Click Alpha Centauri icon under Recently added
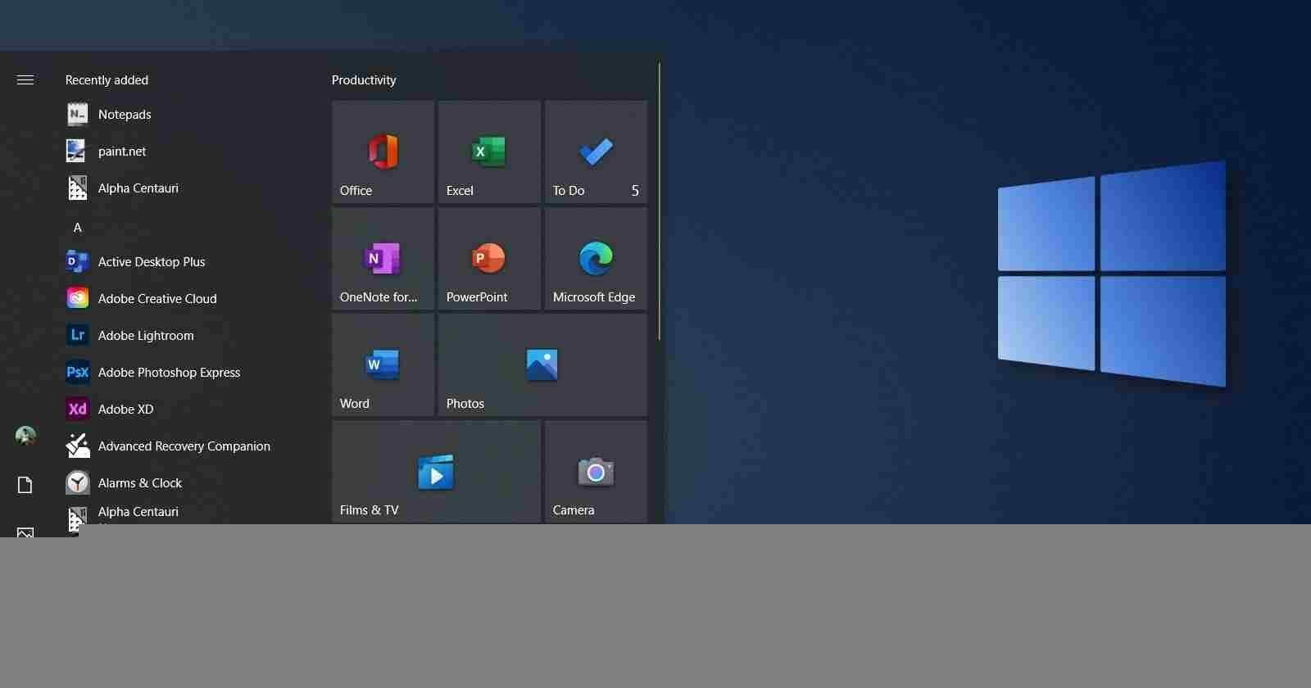 pyautogui.click(x=77, y=188)
